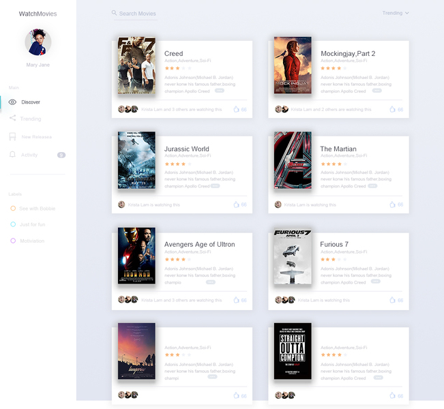This screenshot has height=409, width=444.
Task: Open the Creed movie title
Action: pyautogui.click(x=174, y=53)
